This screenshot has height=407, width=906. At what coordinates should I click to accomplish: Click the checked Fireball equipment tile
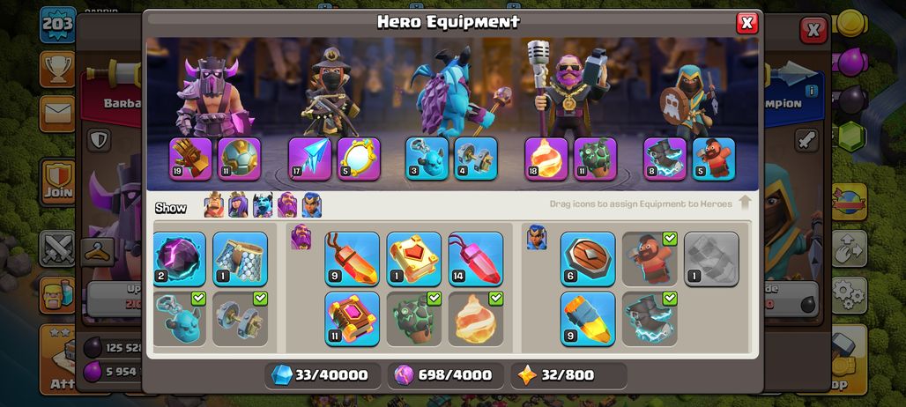click(476, 319)
